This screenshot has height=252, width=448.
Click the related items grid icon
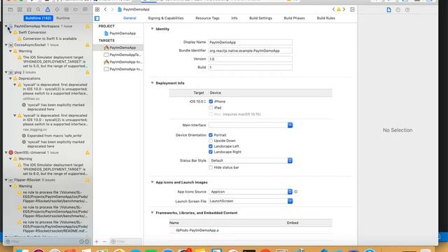[97, 9]
